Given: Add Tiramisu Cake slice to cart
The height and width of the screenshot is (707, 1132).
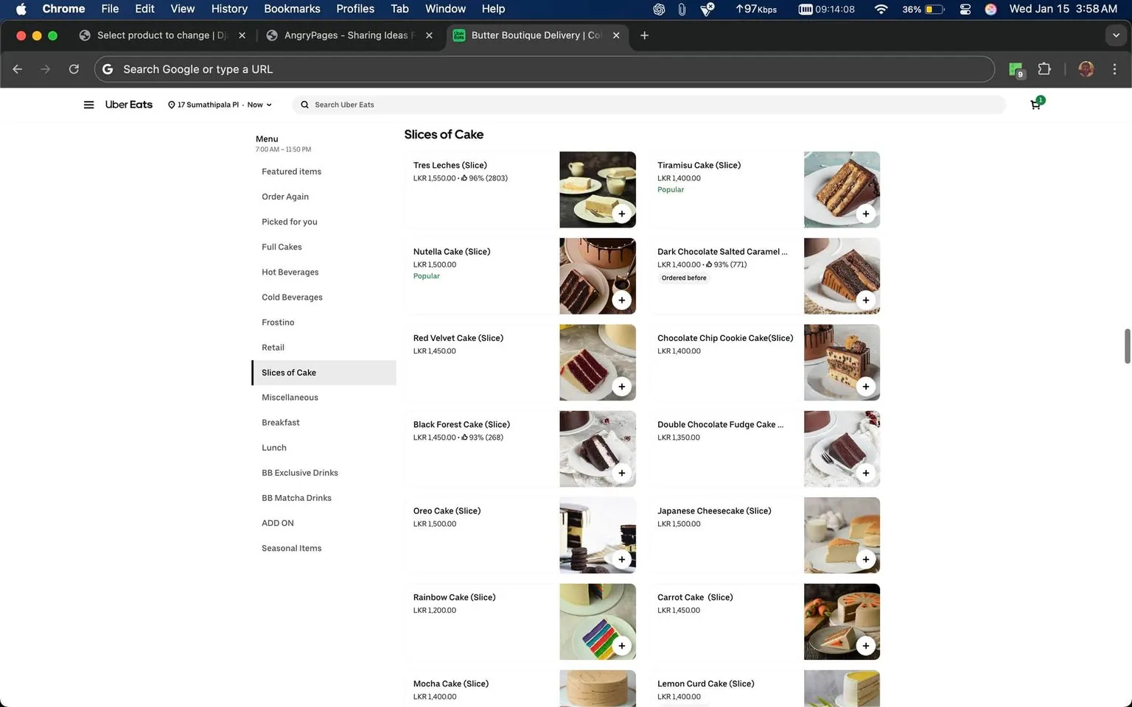Looking at the screenshot, I should (865, 214).
